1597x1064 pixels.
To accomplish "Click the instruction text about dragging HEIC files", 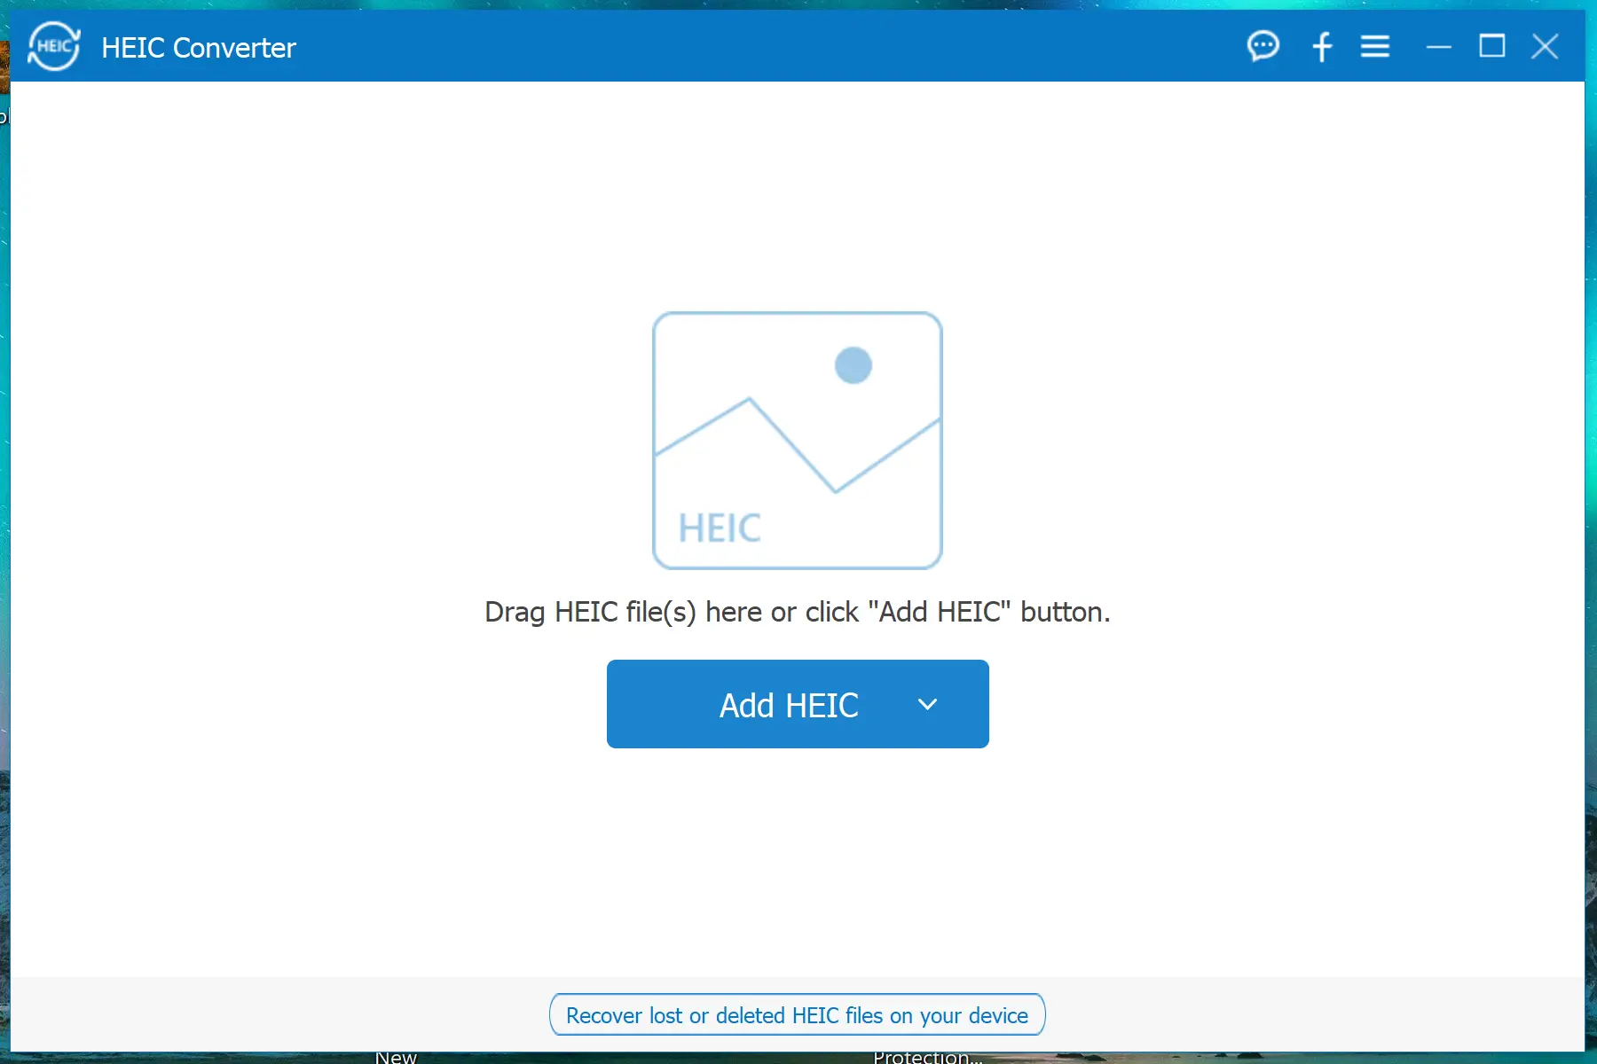I will tap(796, 612).
